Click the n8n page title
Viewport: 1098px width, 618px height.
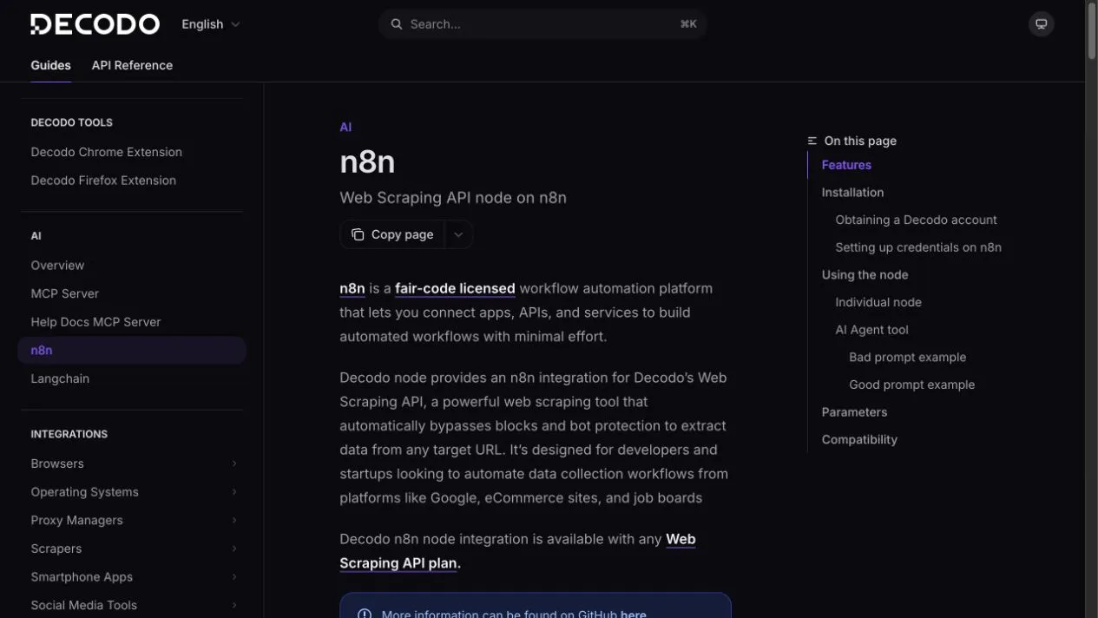click(x=367, y=162)
